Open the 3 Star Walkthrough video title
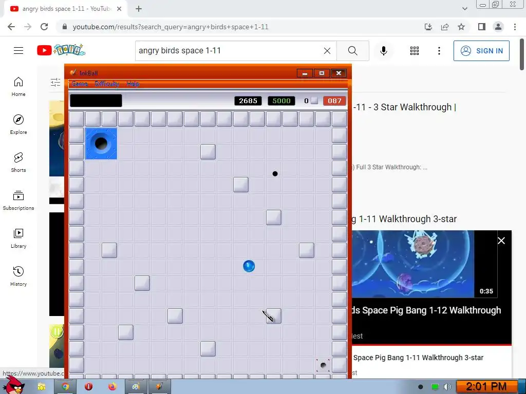Viewport: 526px width, 394px height. [x=404, y=107]
